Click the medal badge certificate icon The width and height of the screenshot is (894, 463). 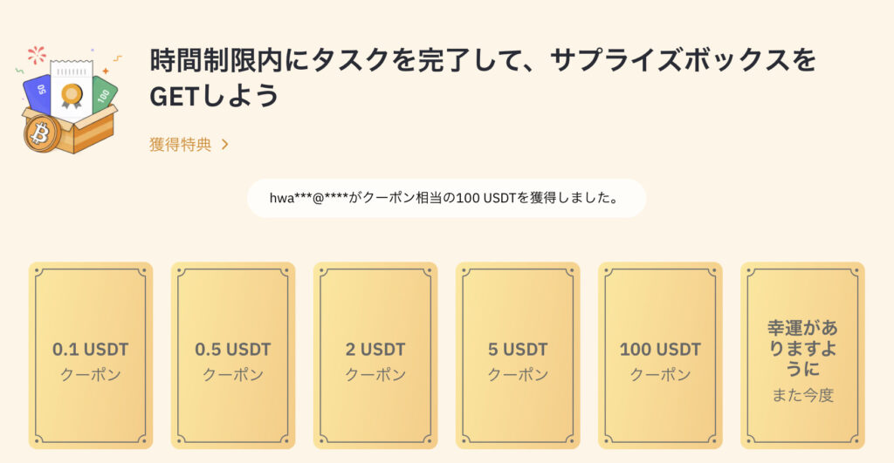72,96
